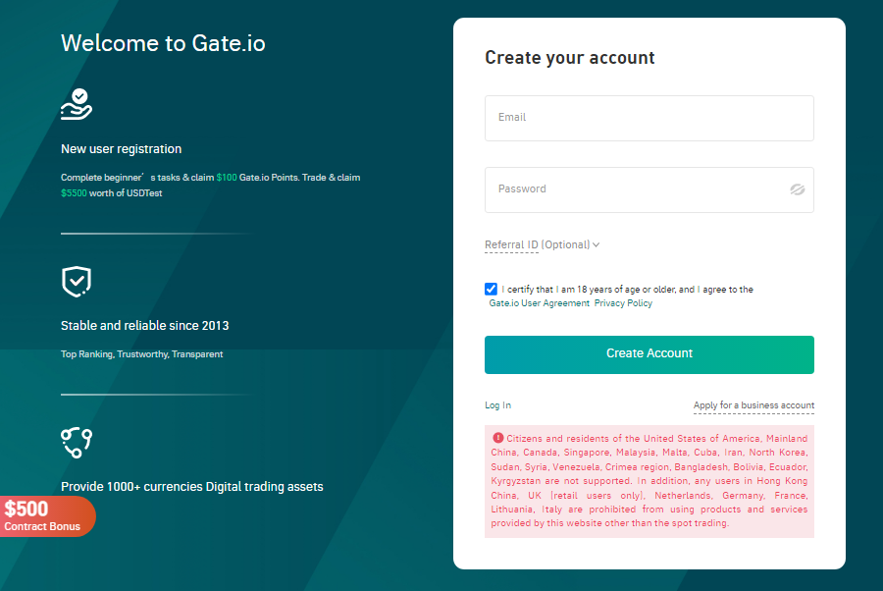
Task: Open the Gate.io User Agreement link
Action: coord(539,303)
